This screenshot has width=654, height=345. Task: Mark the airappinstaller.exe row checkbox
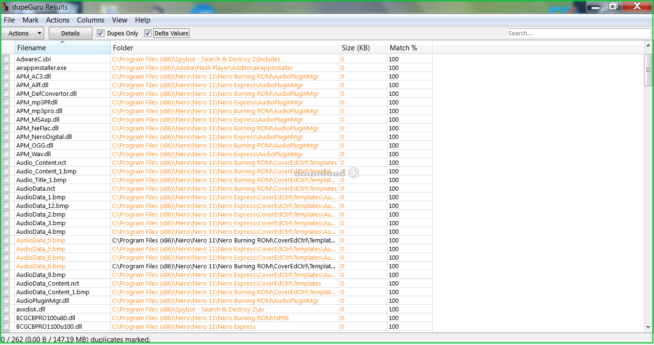click(6, 68)
